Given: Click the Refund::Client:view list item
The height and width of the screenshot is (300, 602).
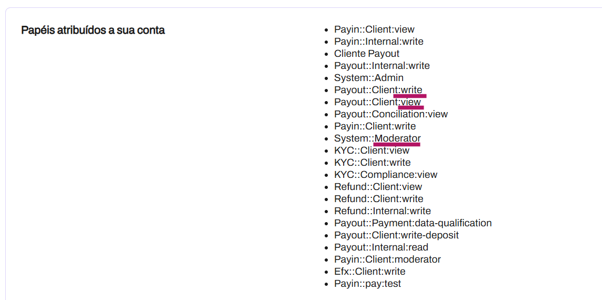Looking at the screenshot, I should [378, 187].
